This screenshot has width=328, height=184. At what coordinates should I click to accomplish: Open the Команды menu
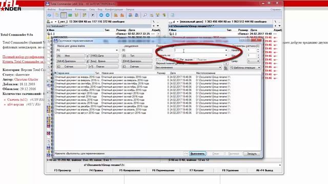click(80, 9)
